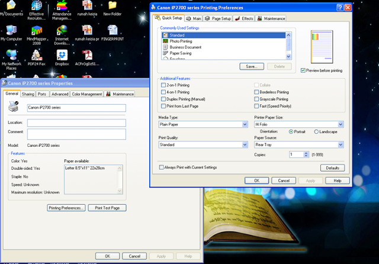Click Cancel in Printing Preferences dialog
Screen dimensions: 379x264
coord(284,181)
